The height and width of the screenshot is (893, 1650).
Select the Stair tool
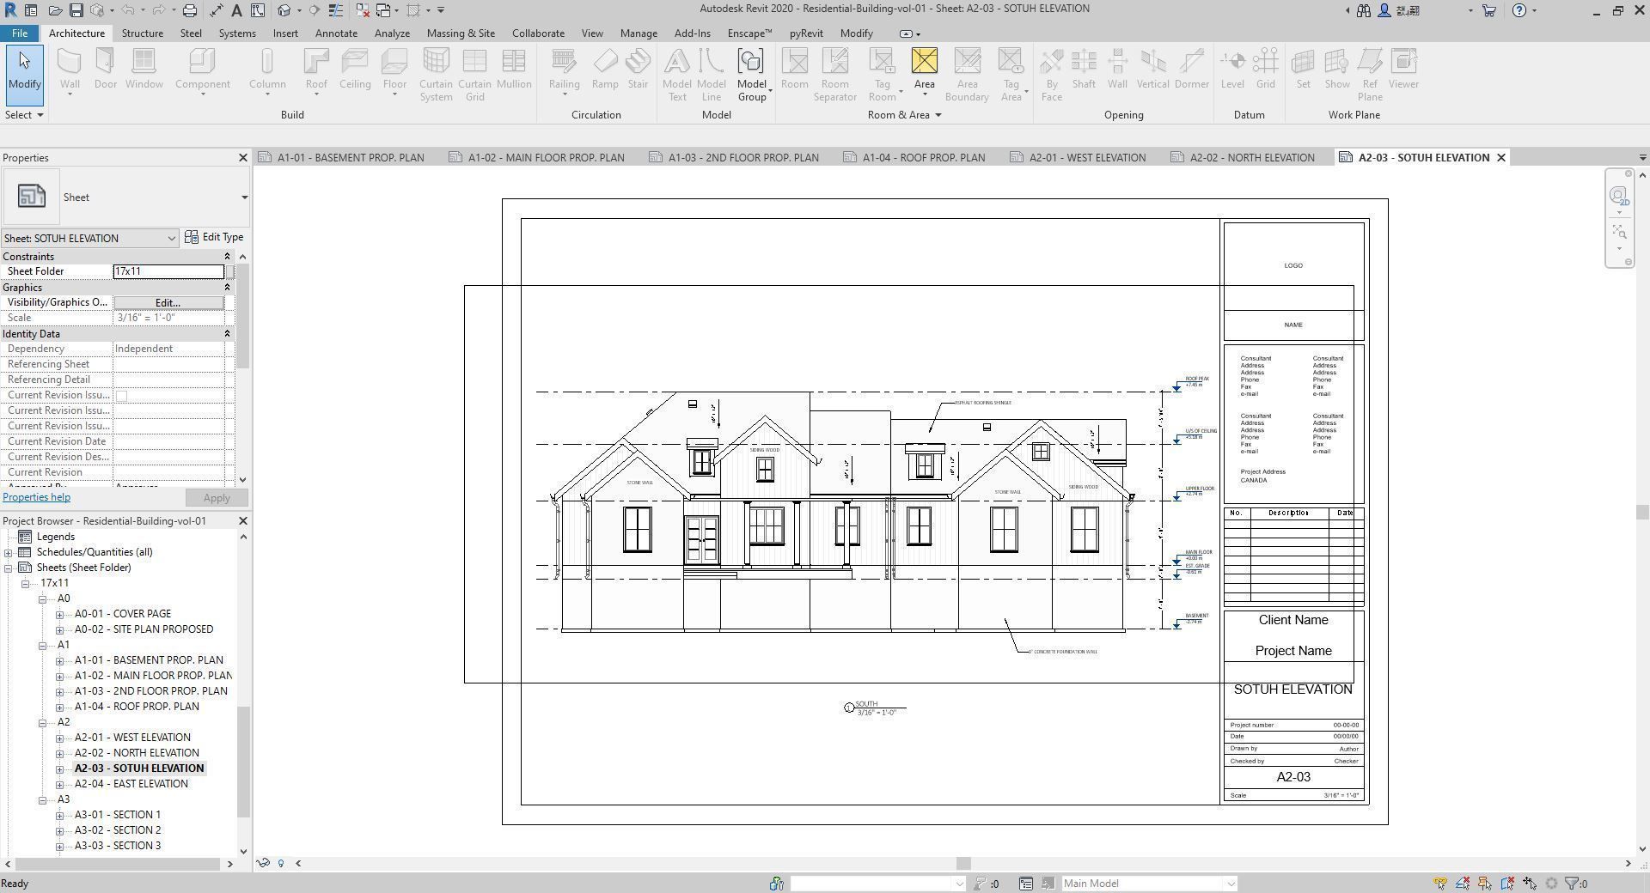click(638, 70)
